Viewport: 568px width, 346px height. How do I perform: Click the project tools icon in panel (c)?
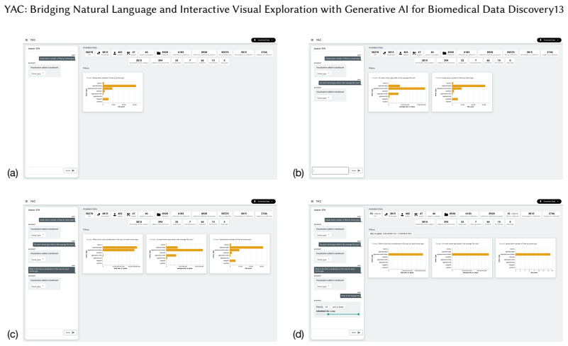tap(128, 214)
